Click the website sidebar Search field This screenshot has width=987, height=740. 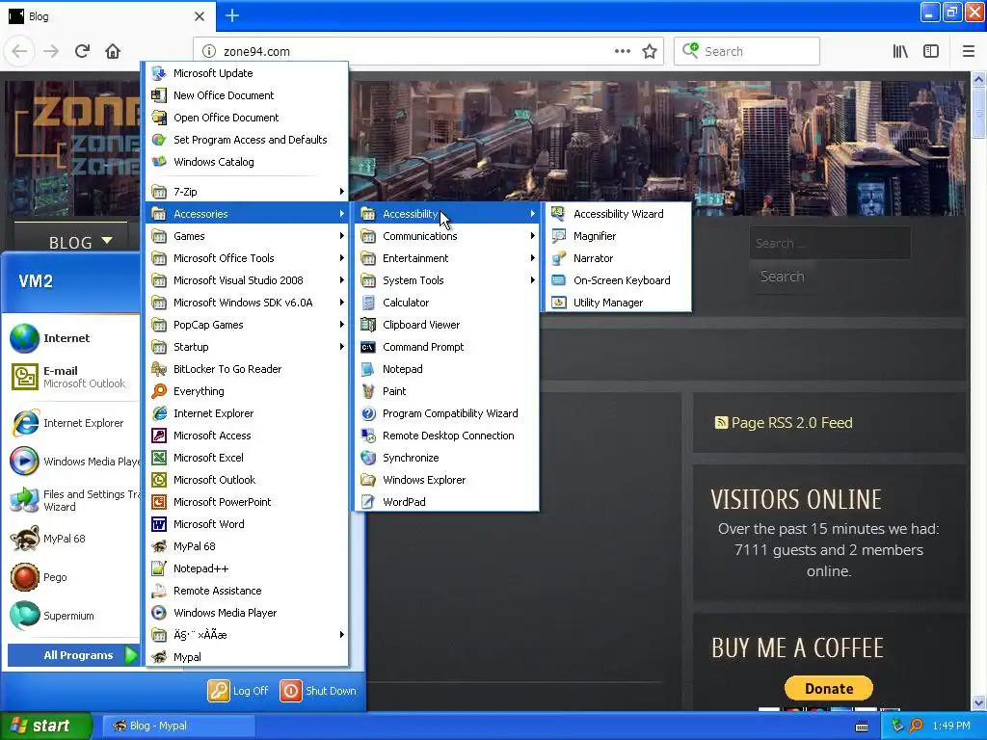[x=830, y=243]
